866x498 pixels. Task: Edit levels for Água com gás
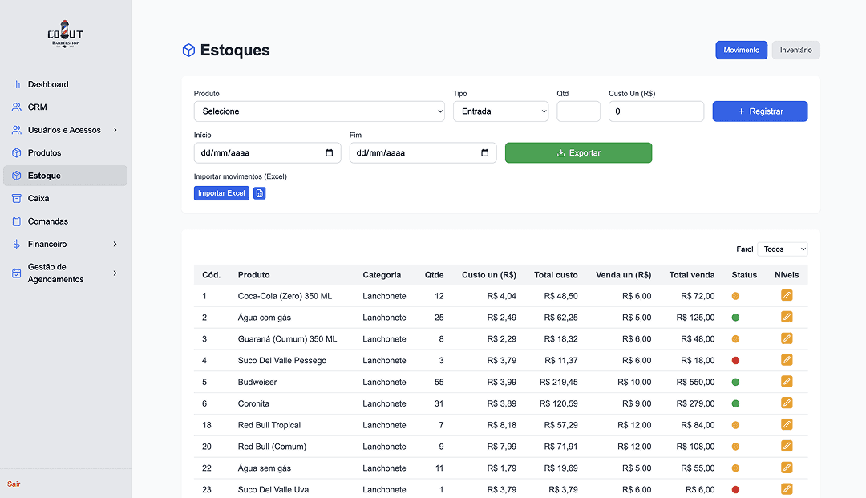[787, 317]
